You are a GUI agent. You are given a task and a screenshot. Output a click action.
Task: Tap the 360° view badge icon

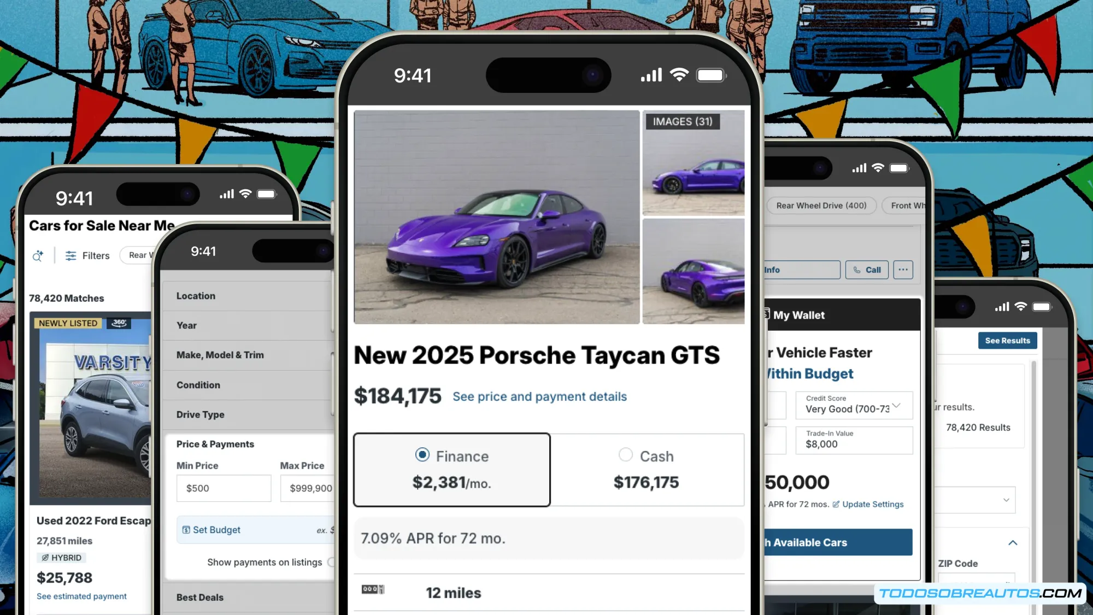(x=119, y=323)
